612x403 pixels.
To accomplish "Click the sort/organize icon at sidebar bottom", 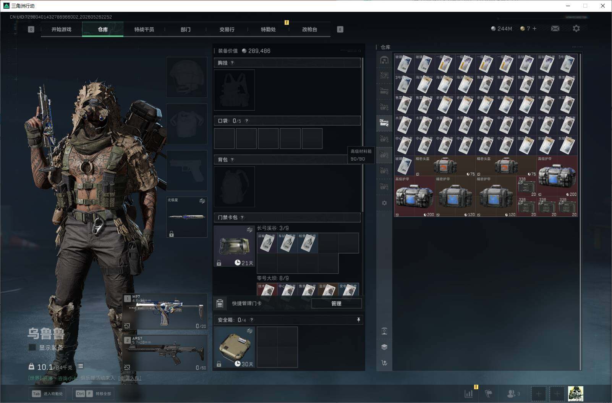I will (384, 363).
